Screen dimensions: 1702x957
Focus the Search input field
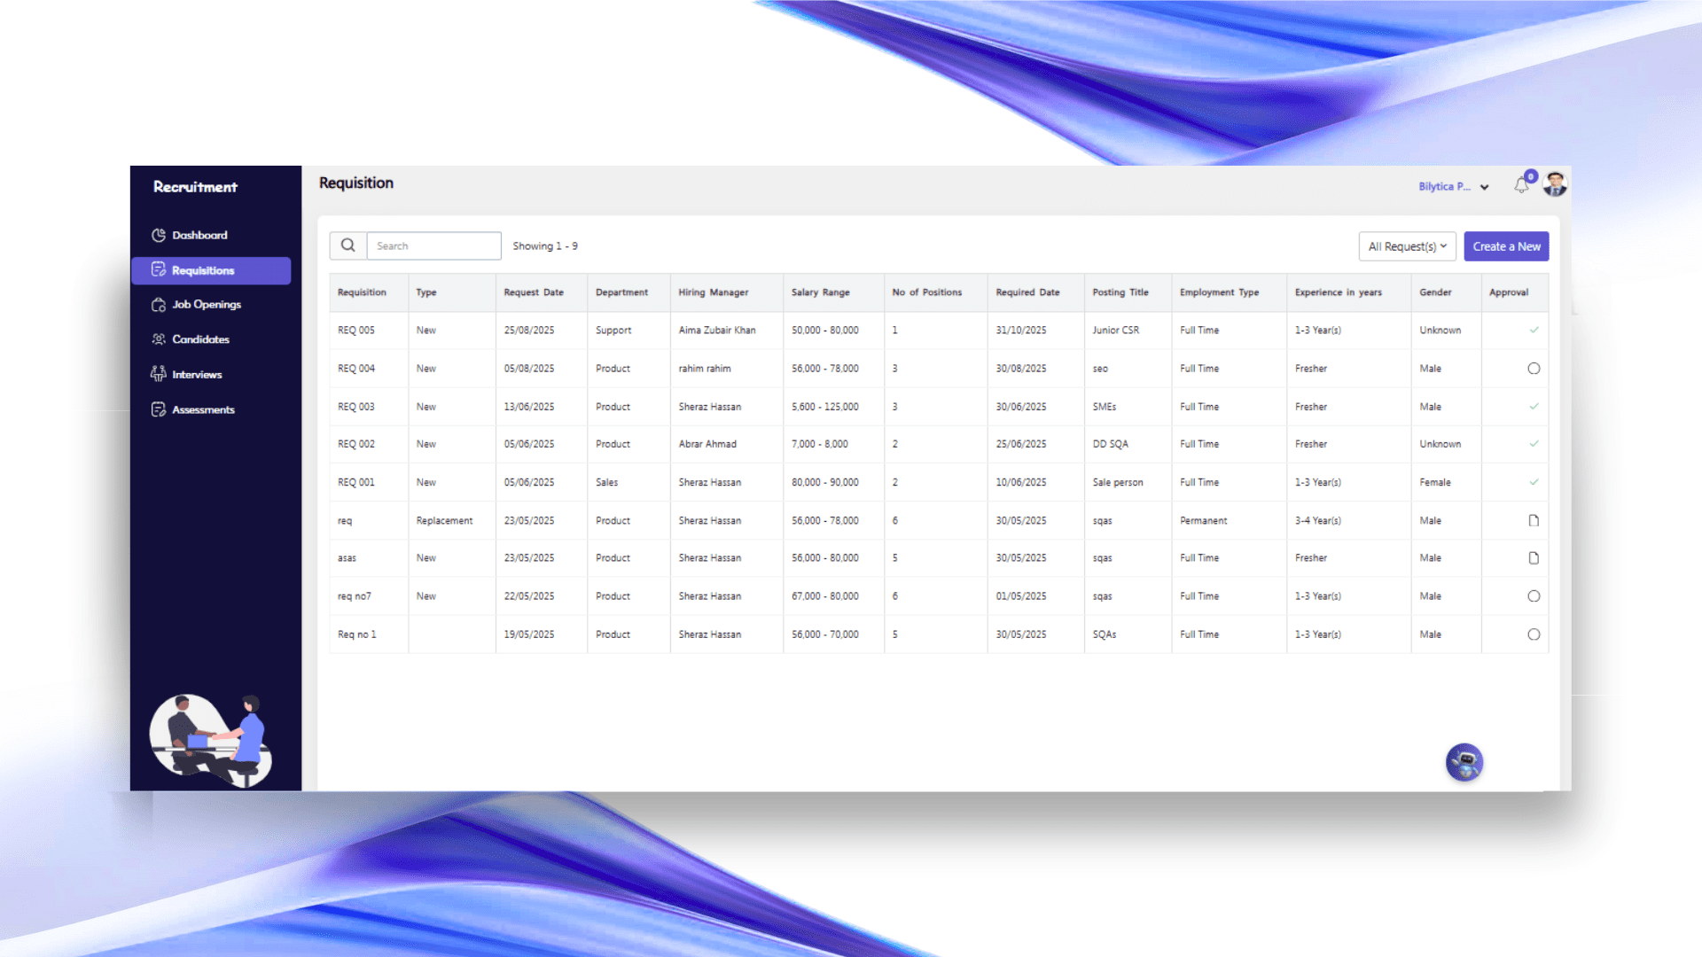[x=433, y=246]
